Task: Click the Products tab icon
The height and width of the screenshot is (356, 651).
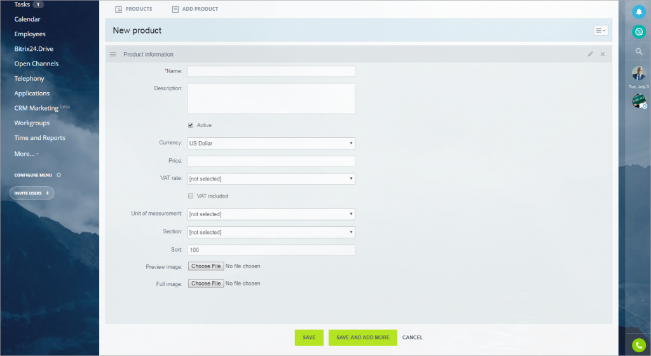Action: [x=118, y=9]
